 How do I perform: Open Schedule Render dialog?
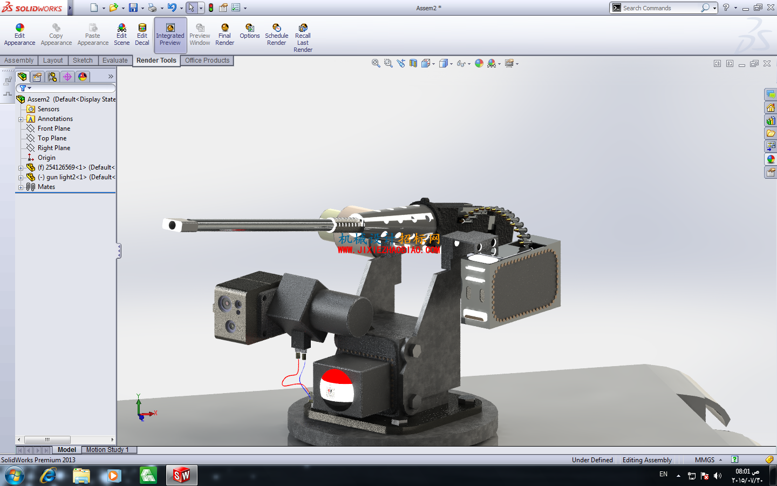pos(276,35)
